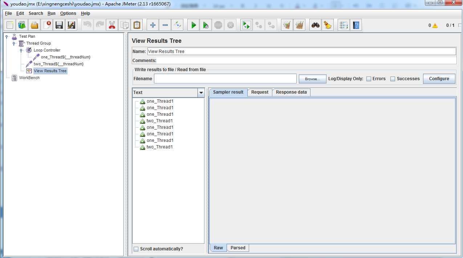Viewport: 463px width, 258px height.
Task: Click the Browse... button
Action: tap(312, 79)
